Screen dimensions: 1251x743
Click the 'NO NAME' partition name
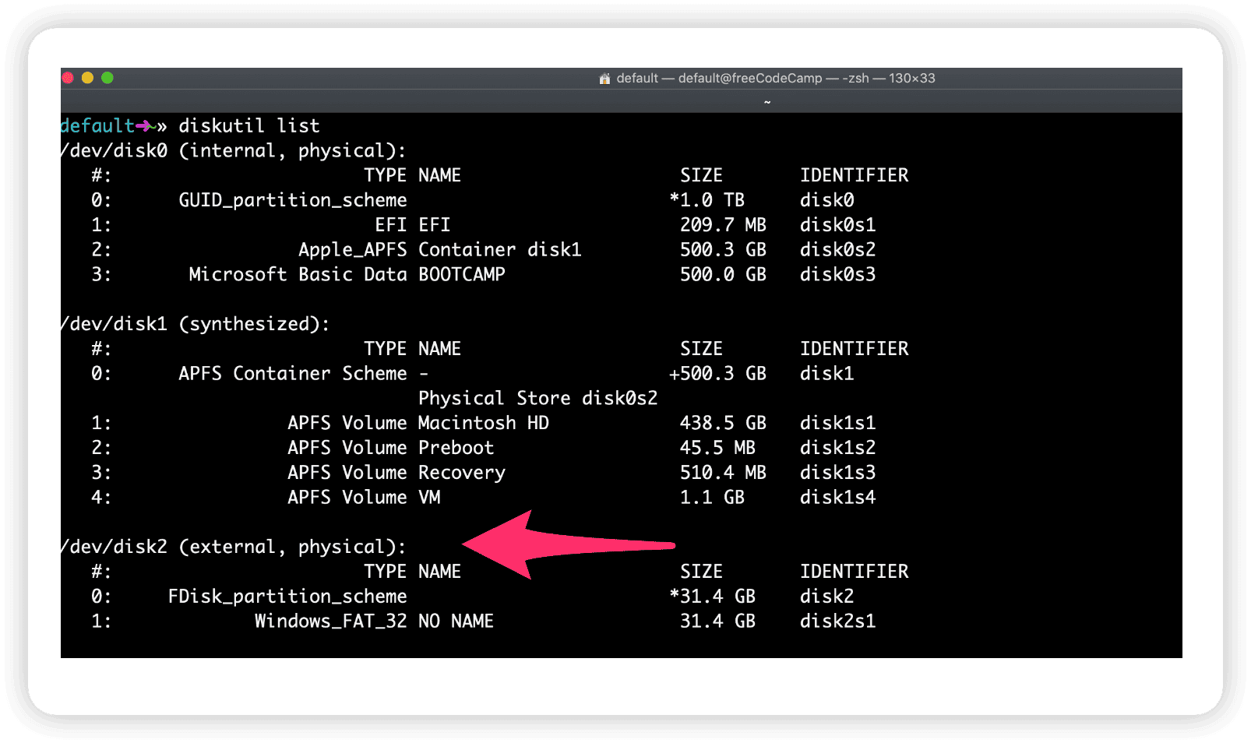coord(456,622)
